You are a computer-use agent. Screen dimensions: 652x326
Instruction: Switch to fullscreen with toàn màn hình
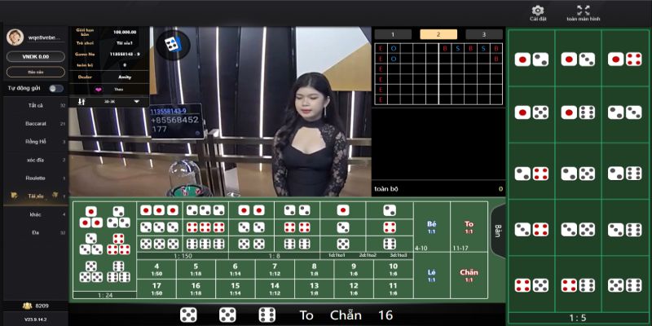pos(584,13)
